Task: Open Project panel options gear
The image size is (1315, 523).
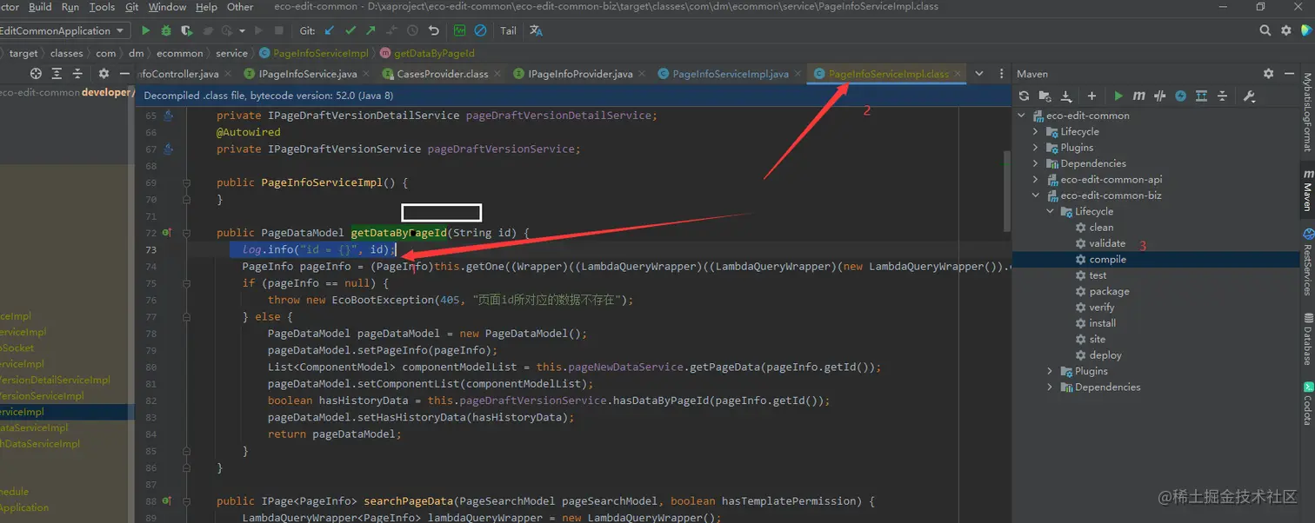Action: click(x=103, y=74)
